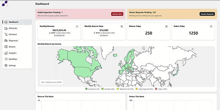Navigate to the Returns page

(17, 47)
